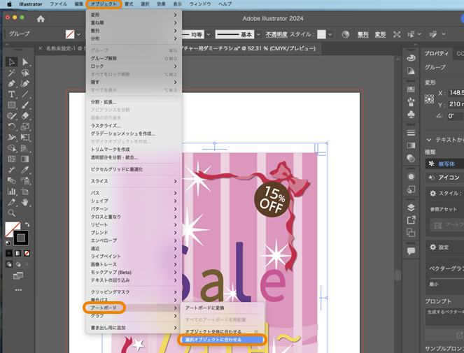Reset default fill and stroke
The height and width of the screenshot is (353, 464).
(x=8, y=243)
